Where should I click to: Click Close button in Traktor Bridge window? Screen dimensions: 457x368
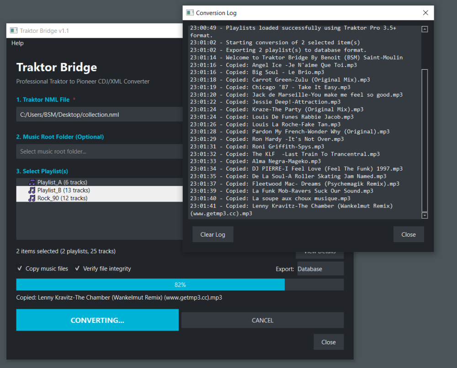(x=329, y=342)
